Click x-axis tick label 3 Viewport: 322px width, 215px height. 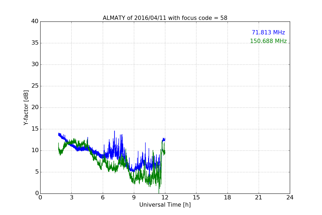(71, 197)
